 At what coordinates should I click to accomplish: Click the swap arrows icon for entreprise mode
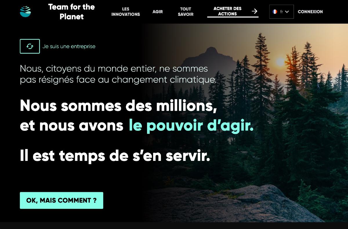[30, 46]
